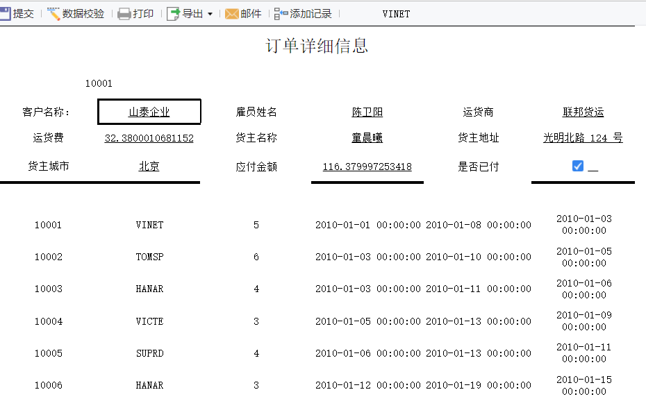Image resolution: width=646 pixels, height=408 pixels.
Task: Toggle the 是否已付 checkbox
Action: (578, 166)
